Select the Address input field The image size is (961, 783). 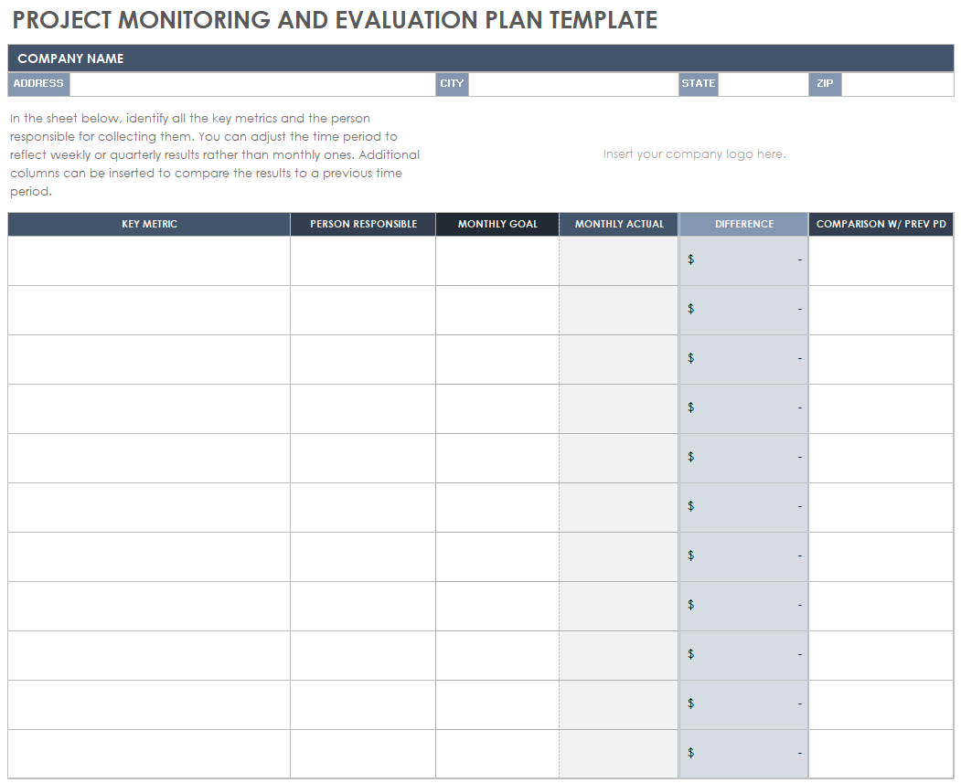(252, 84)
